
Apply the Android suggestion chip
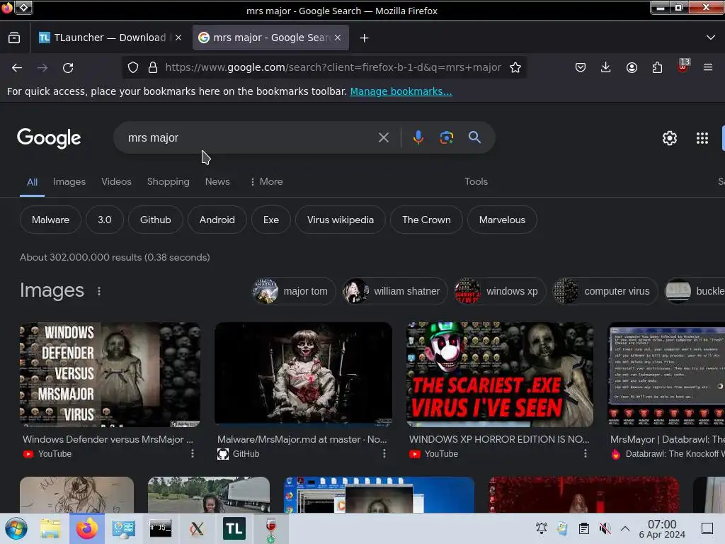[217, 220]
